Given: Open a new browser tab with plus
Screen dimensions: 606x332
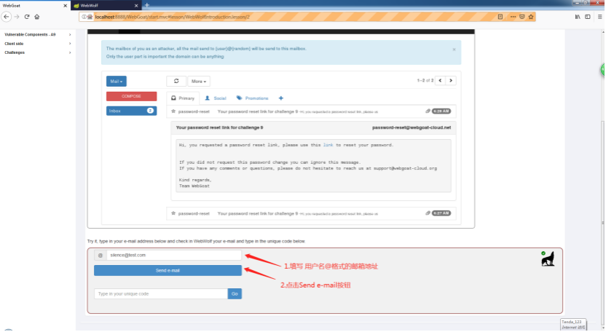Looking at the screenshot, I should point(147,5).
